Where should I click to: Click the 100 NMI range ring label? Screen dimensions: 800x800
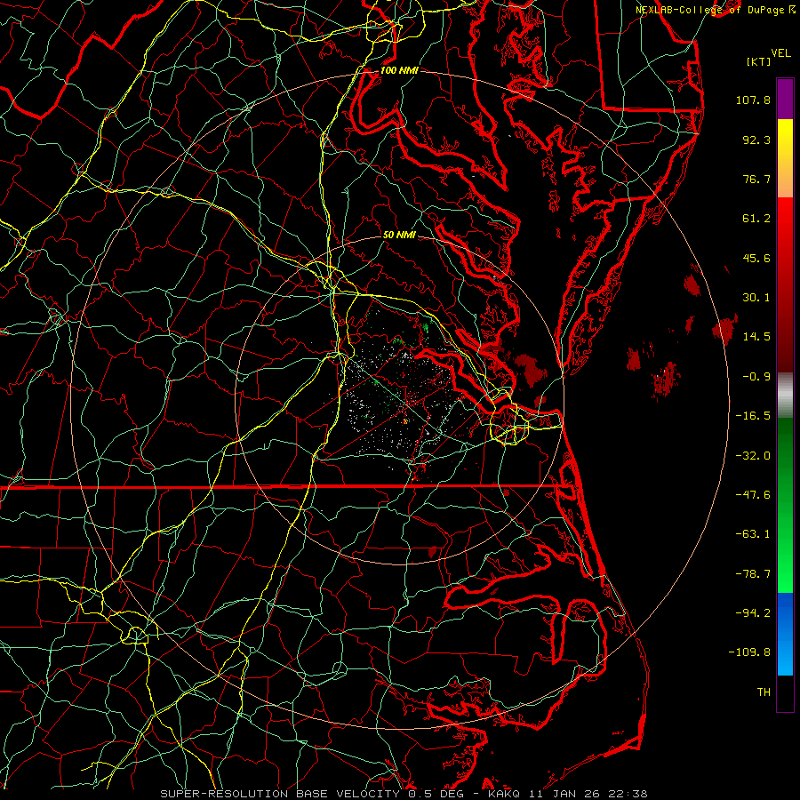tap(399, 70)
